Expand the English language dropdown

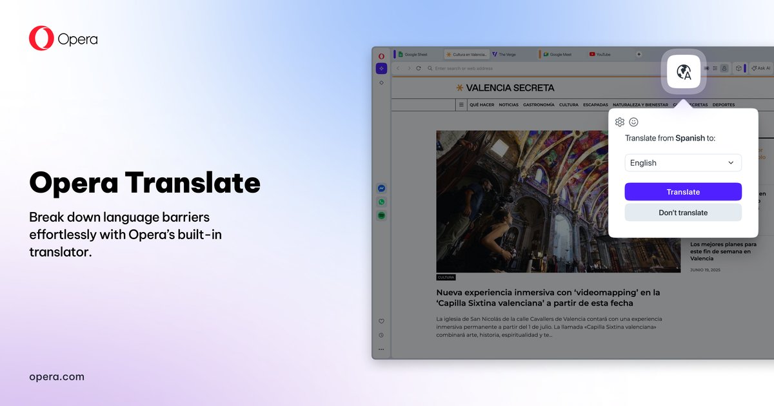(x=683, y=163)
